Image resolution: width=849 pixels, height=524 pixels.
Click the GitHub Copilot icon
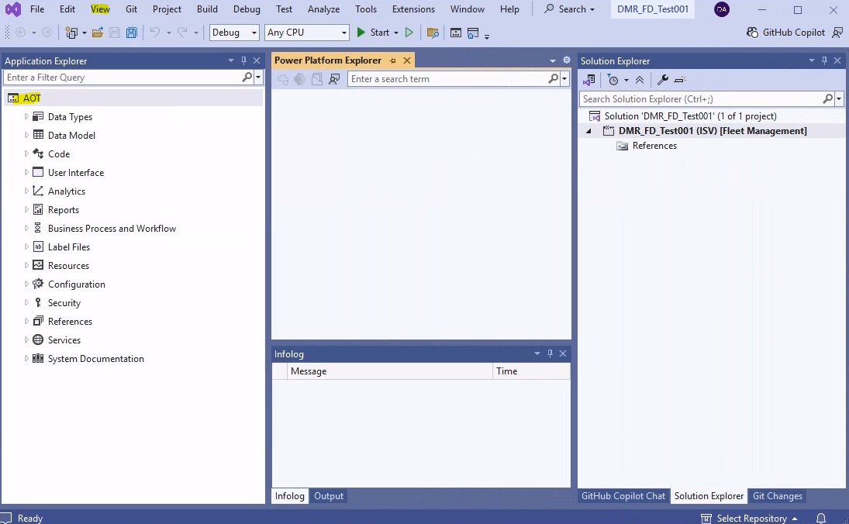(752, 33)
